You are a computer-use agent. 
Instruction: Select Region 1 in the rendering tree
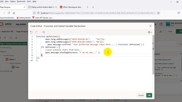click(12, 59)
